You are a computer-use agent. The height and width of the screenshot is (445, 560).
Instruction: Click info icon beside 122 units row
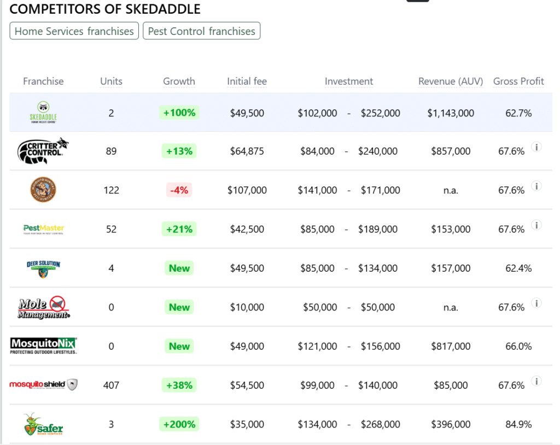click(x=536, y=186)
